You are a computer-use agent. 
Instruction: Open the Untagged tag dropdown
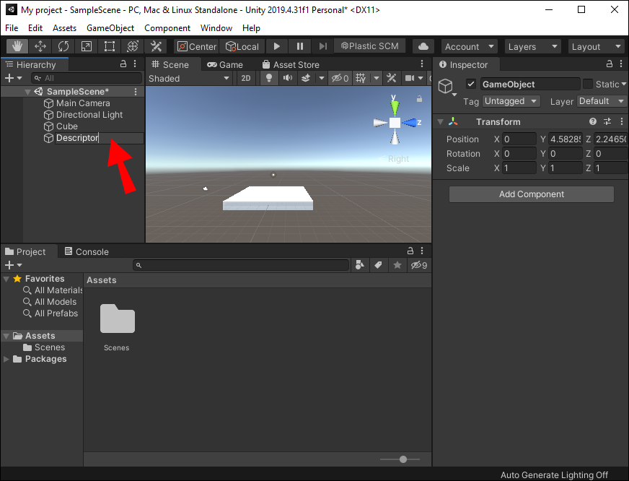(x=511, y=101)
